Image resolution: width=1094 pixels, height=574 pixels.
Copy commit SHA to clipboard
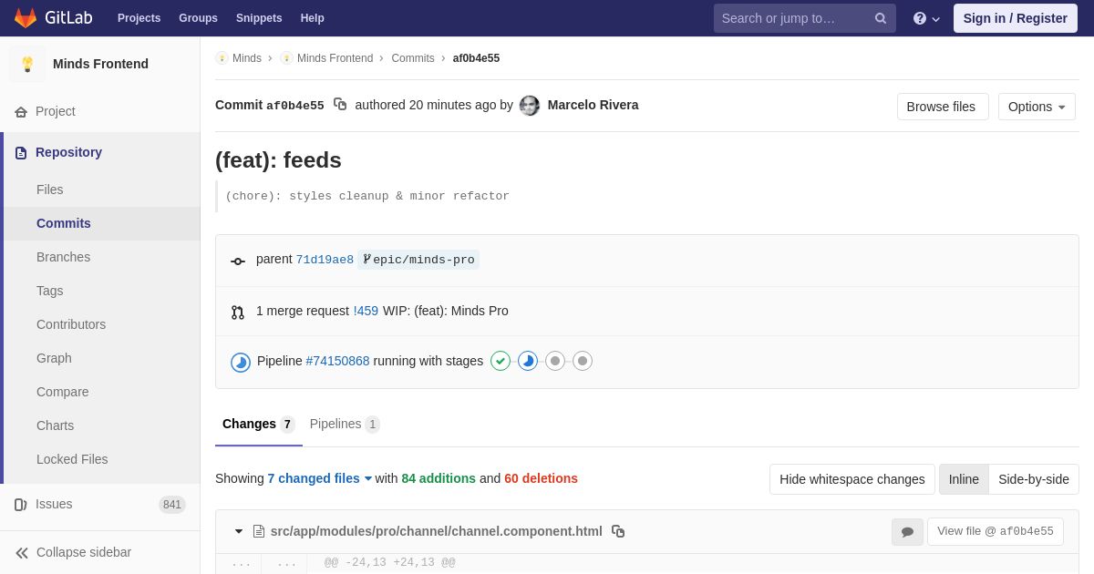(x=340, y=105)
